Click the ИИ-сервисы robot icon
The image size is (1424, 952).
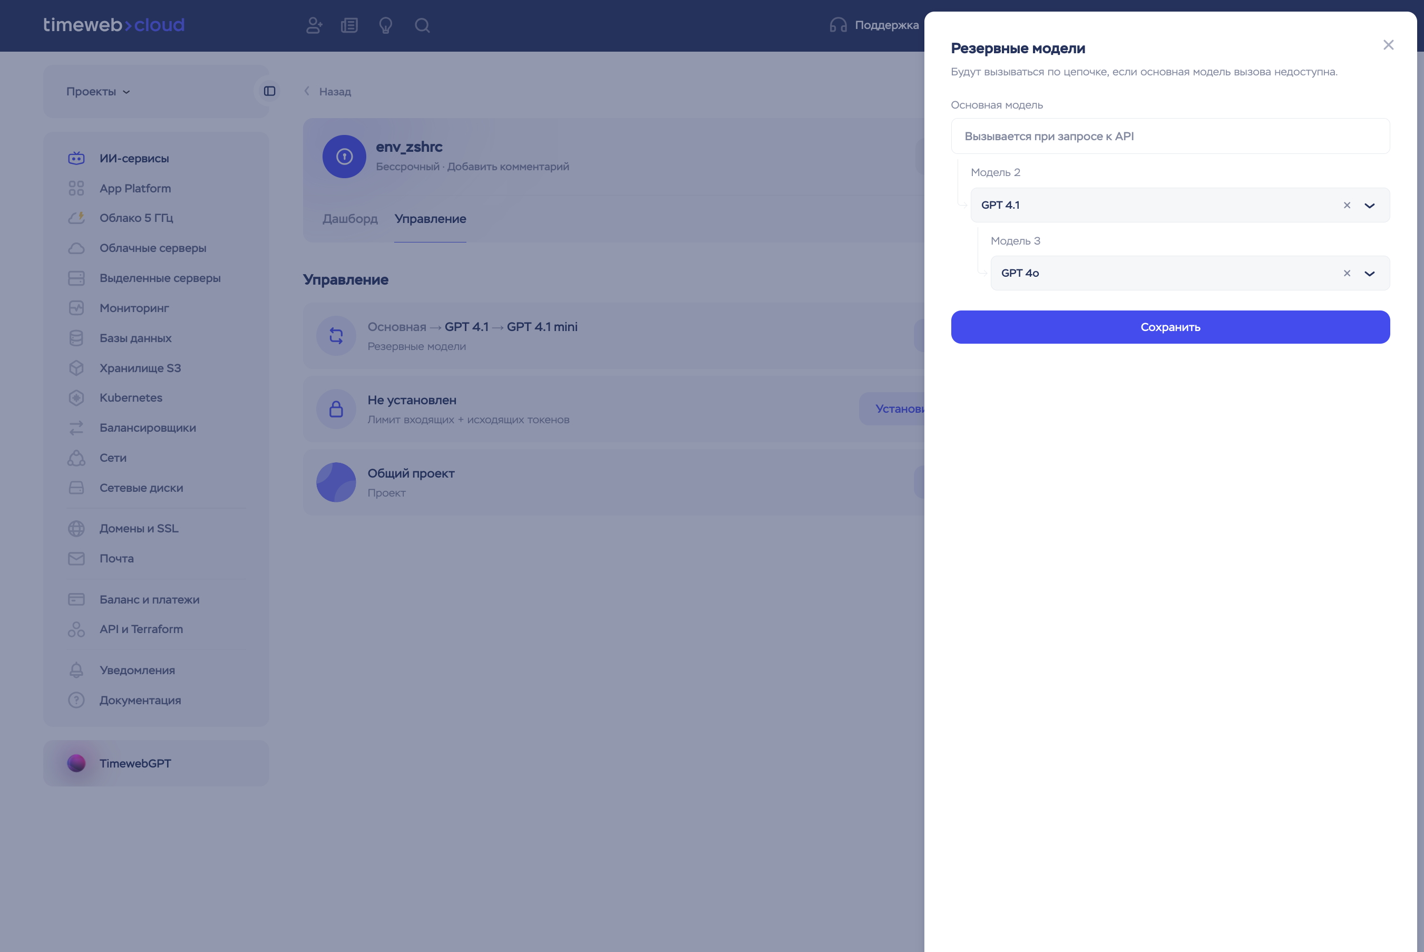(76, 158)
